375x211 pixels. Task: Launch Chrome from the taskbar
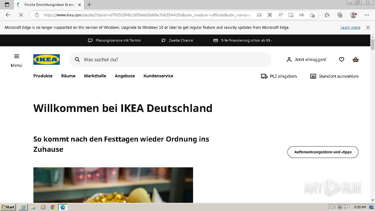53,207
